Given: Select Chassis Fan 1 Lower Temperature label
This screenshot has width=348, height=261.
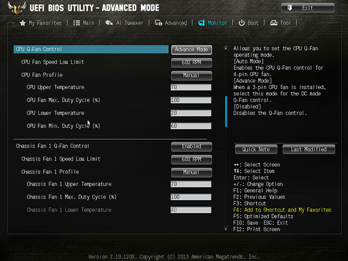Looking at the screenshot, I should (69, 210).
